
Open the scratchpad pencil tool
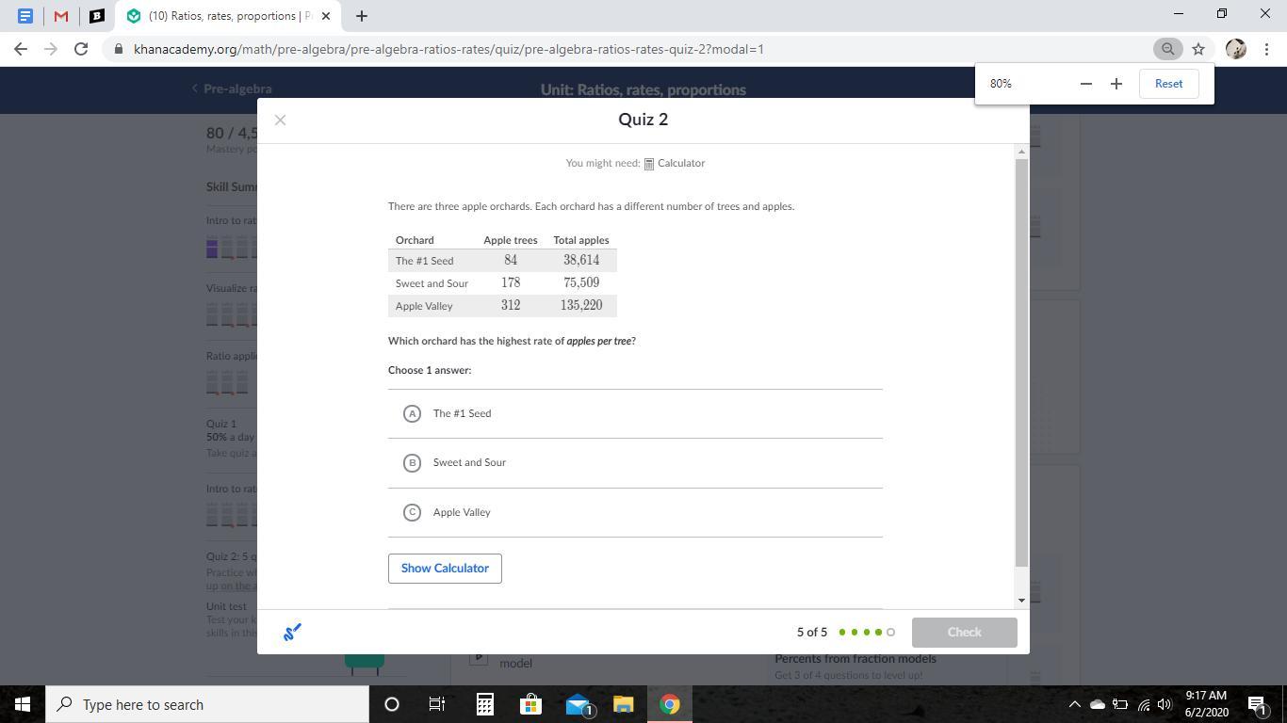(x=292, y=632)
